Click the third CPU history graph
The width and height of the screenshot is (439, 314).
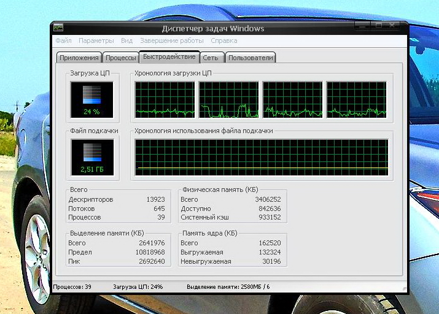coord(292,99)
